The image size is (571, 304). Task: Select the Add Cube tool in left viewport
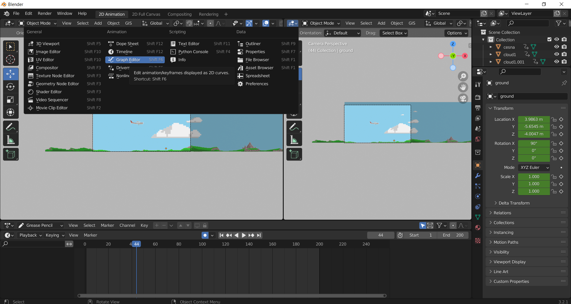tap(11, 154)
